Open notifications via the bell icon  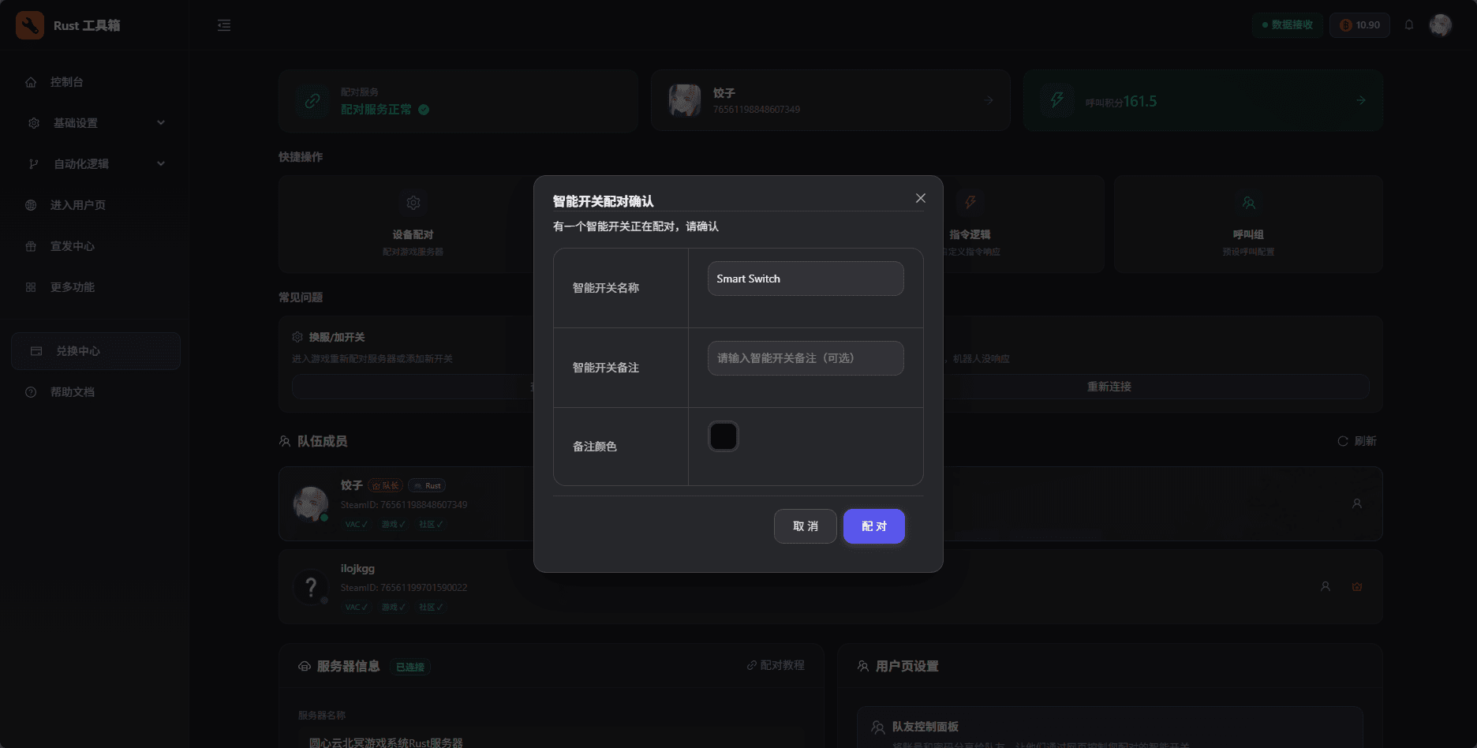click(x=1408, y=25)
